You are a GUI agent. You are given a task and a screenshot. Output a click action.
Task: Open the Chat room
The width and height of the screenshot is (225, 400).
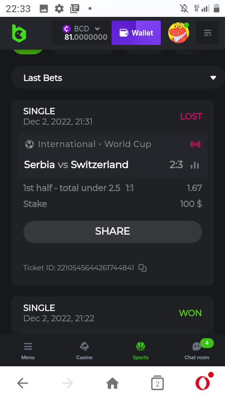click(197, 351)
